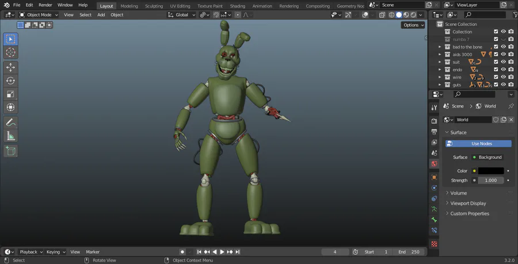Open the viewport Add menu
The height and width of the screenshot is (264, 518).
pos(101,15)
